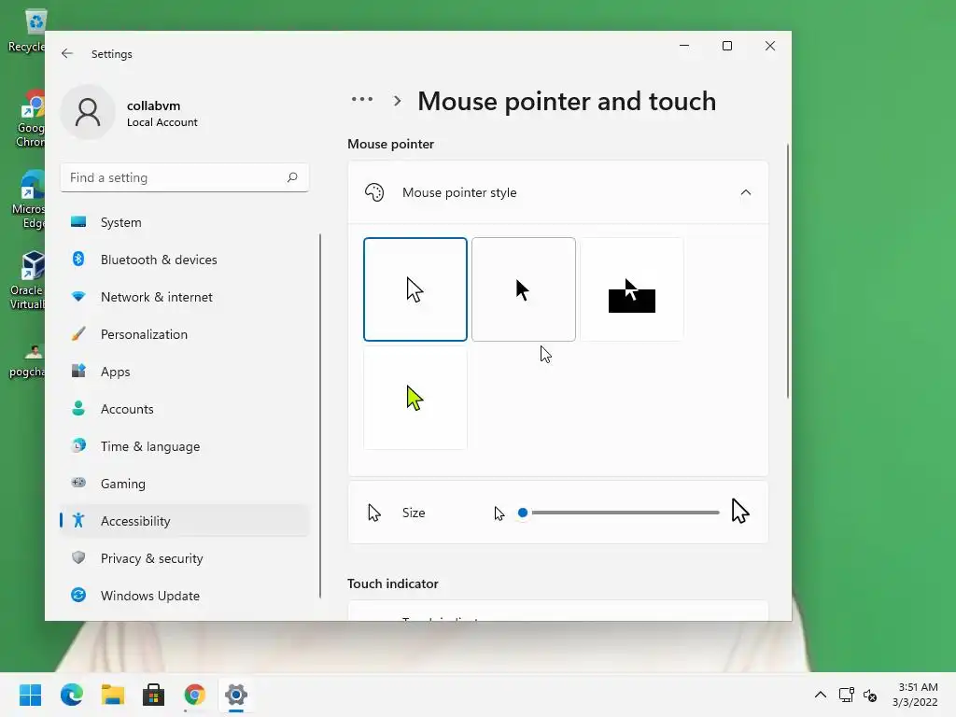Click the Gaming controller icon
Image resolution: width=956 pixels, height=717 pixels.
(78, 483)
